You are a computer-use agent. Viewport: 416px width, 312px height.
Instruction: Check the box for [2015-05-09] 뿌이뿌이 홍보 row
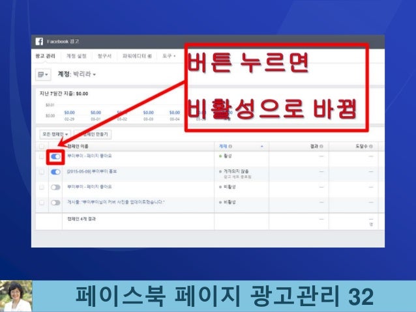(x=42, y=172)
